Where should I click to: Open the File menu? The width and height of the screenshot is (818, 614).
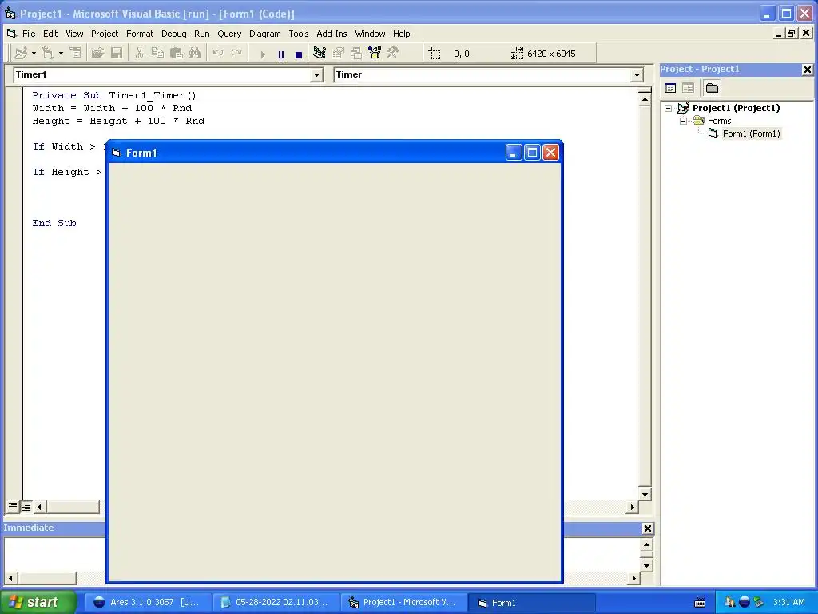coord(29,34)
